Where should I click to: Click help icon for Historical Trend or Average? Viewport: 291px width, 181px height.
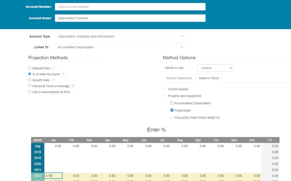click(x=73, y=86)
